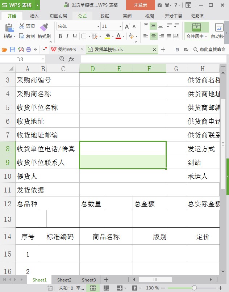Click the red font color A icon
This screenshot has height=292, width=229.
click(118, 36)
